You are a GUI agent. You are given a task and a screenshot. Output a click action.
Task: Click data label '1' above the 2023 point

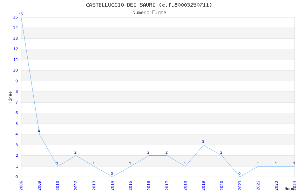pos(276,163)
